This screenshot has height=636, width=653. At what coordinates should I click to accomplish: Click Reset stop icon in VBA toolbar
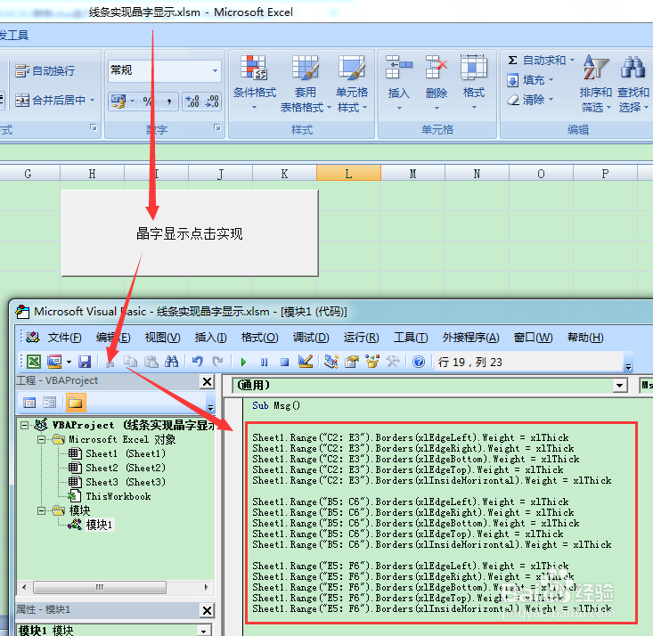coord(284,362)
